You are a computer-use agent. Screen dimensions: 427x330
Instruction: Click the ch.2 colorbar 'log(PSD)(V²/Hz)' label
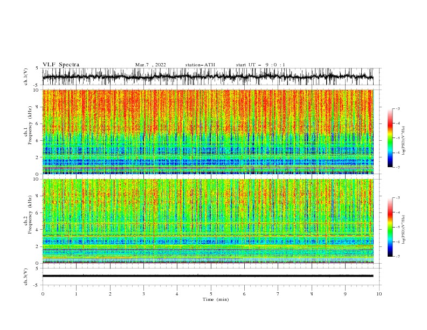click(x=404, y=230)
